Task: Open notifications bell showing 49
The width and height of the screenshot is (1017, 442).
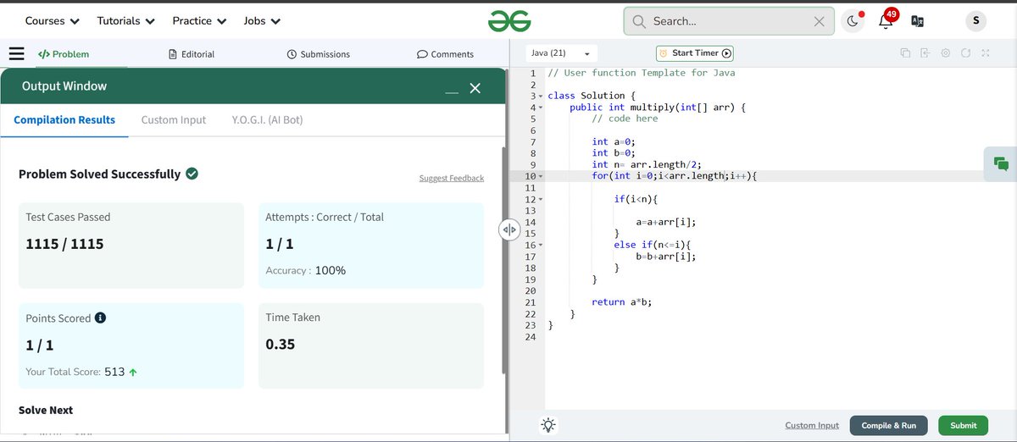Action: pos(886,20)
